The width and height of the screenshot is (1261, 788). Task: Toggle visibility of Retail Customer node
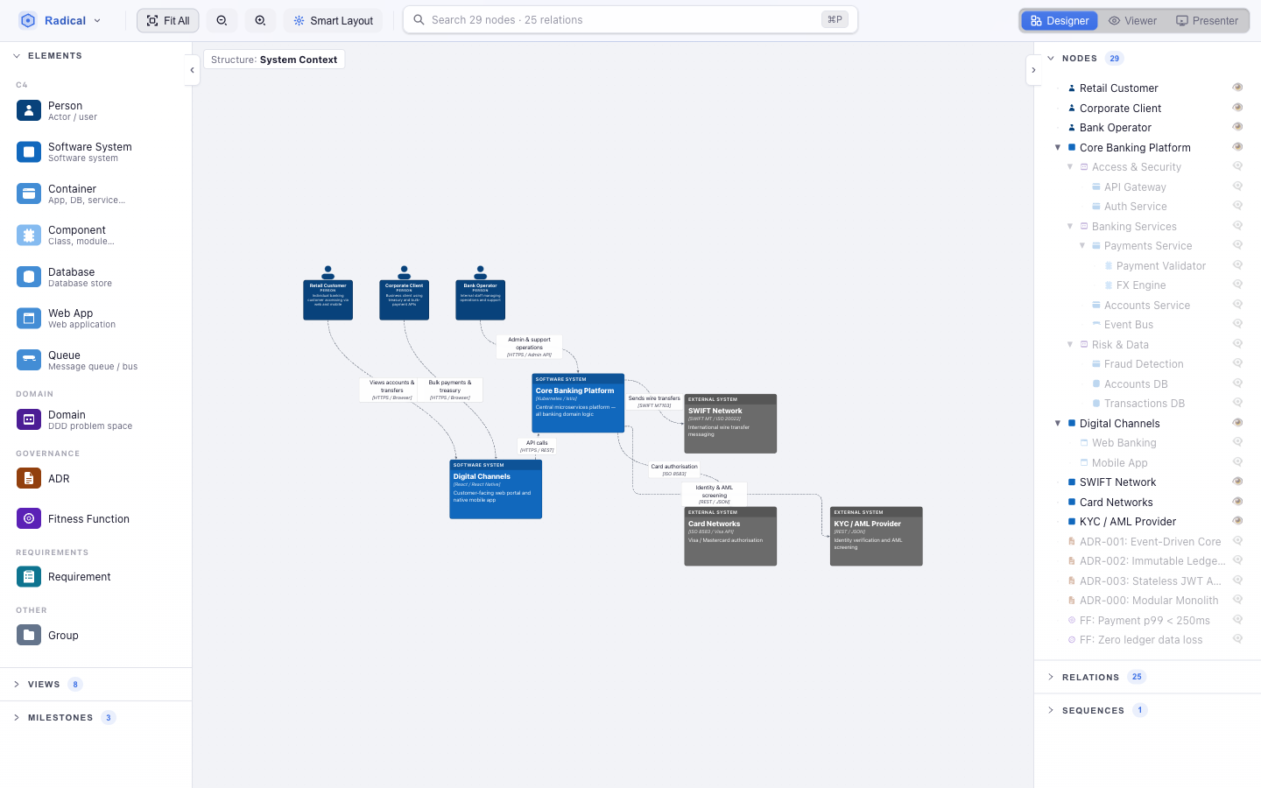(x=1237, y=88)
